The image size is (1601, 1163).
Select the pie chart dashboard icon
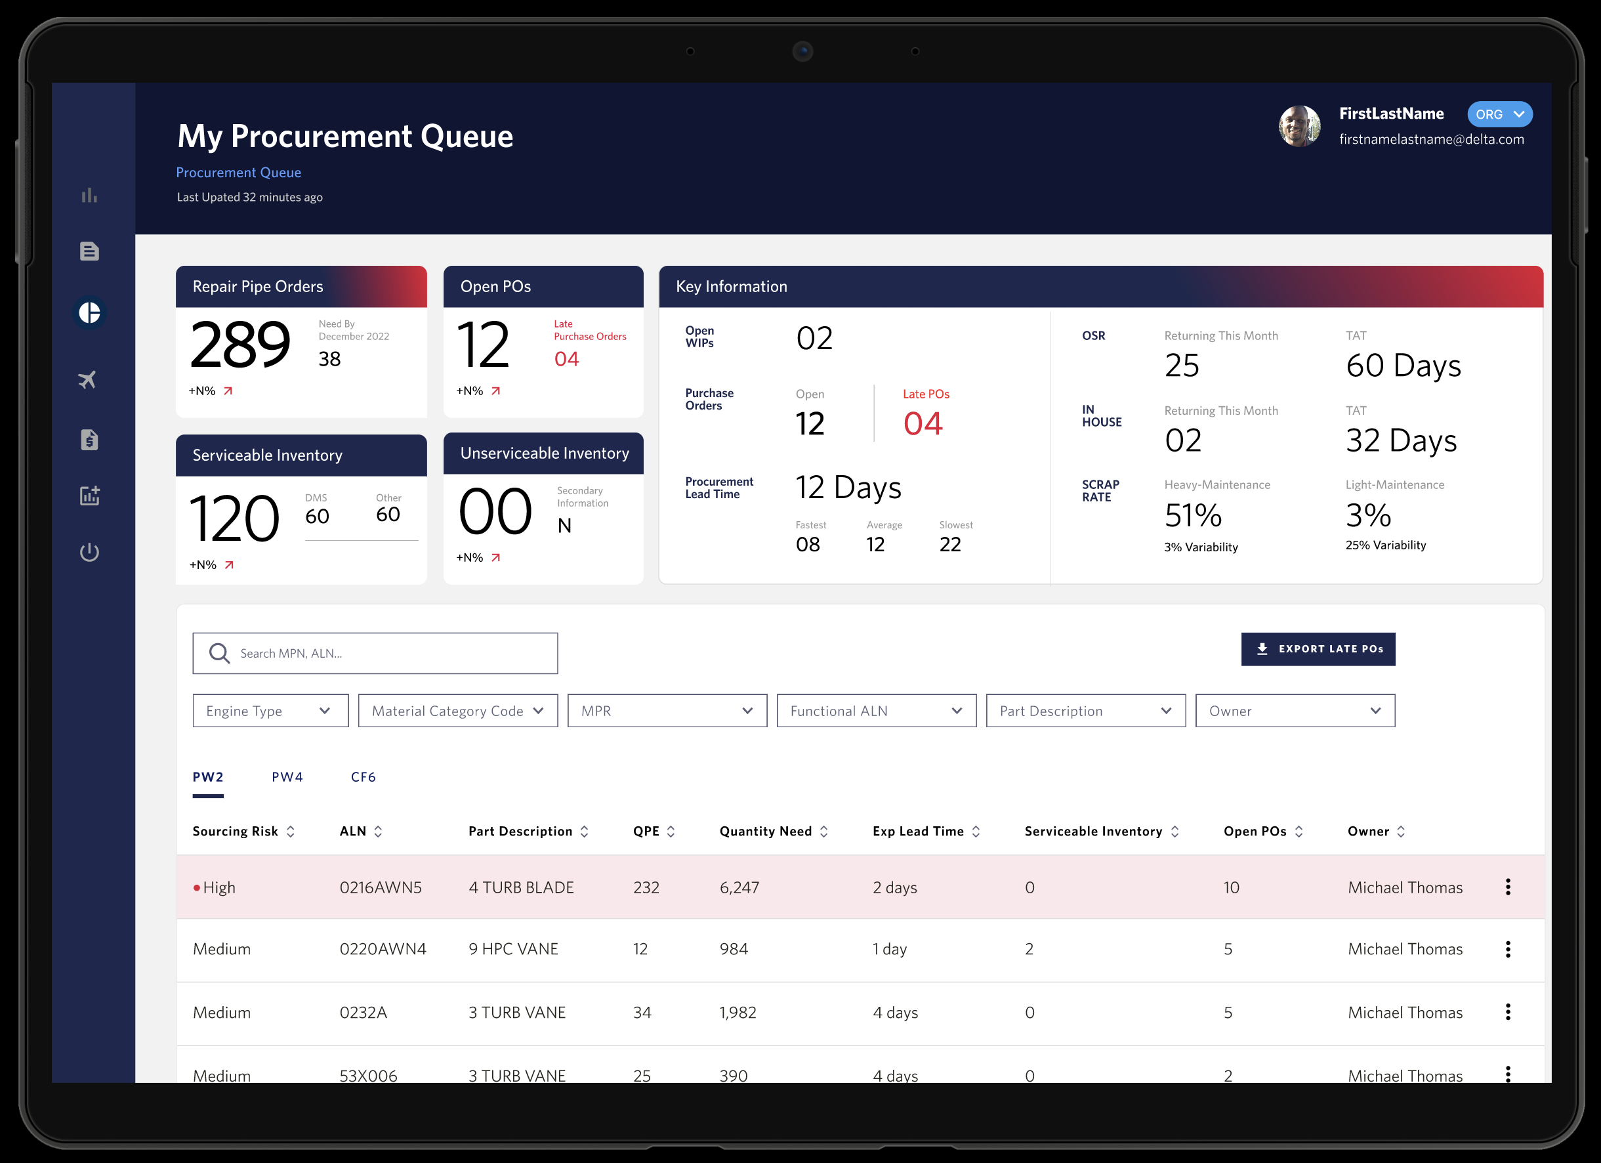pos(89,312)
